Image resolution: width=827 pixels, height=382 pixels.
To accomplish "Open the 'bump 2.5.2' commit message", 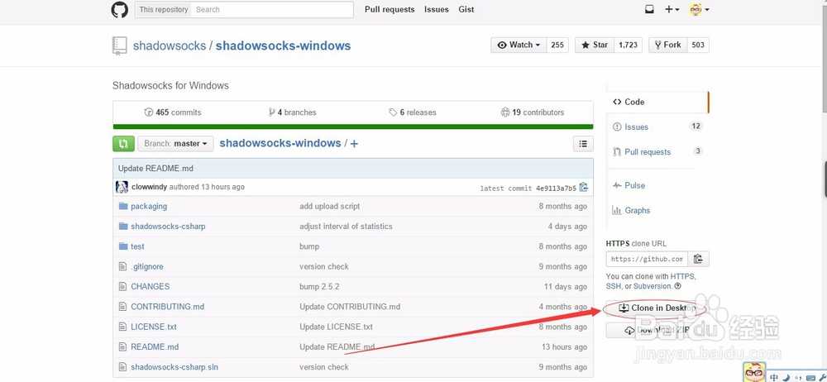I will 319,286.
